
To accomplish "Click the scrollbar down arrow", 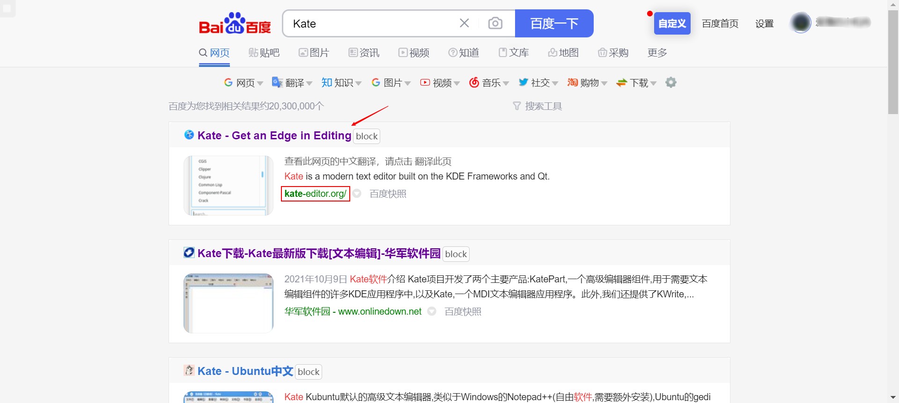I will point(893,398).
